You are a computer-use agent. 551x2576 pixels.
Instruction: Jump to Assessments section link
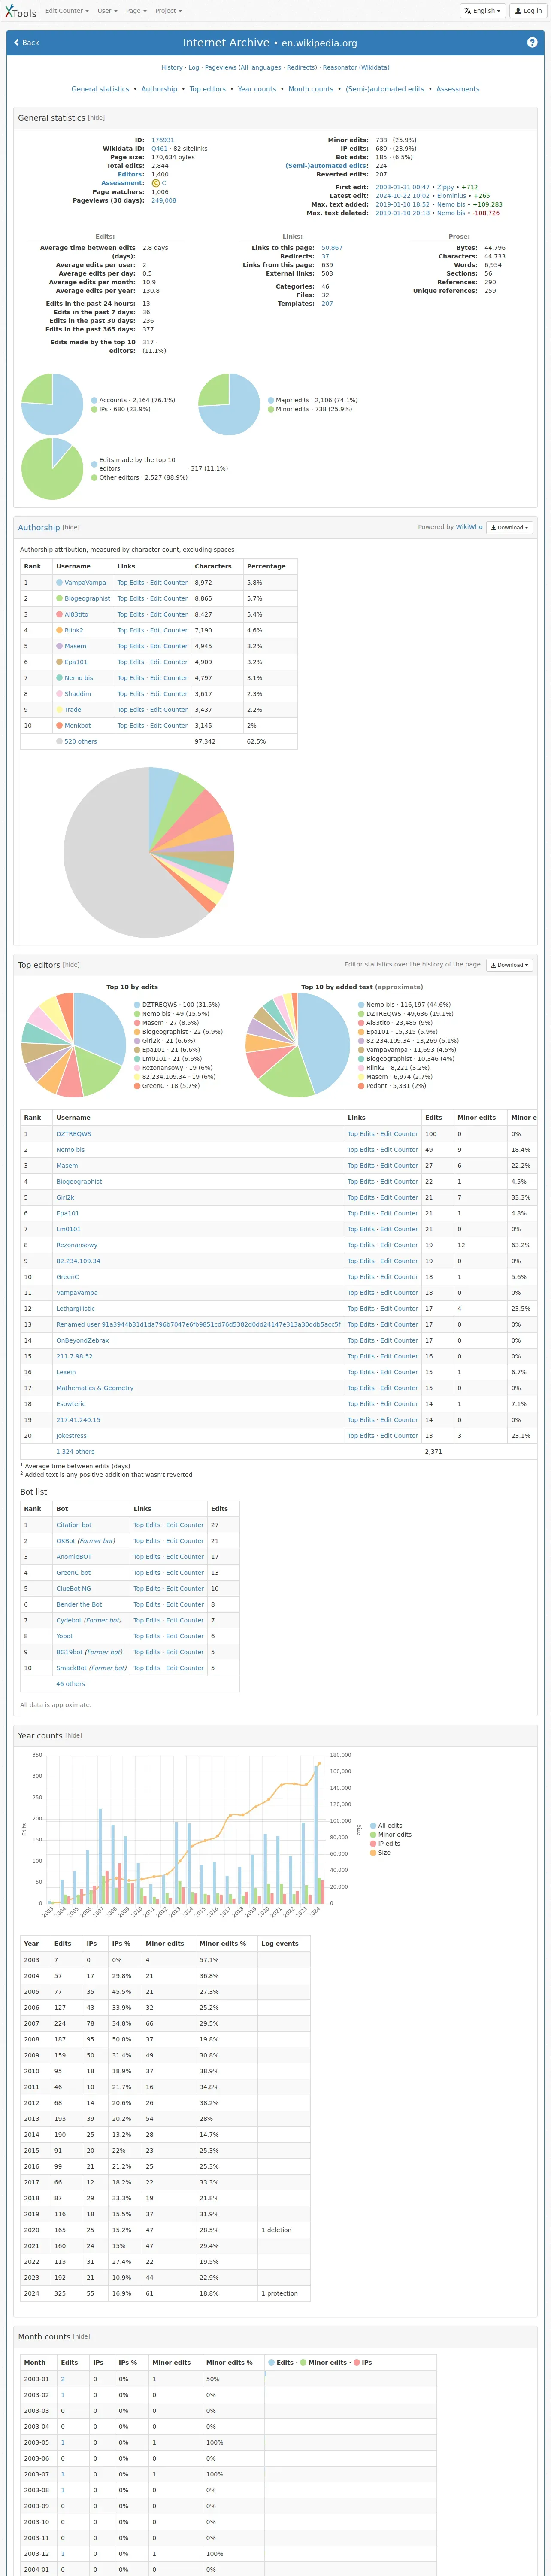click(x=458, y=89)
